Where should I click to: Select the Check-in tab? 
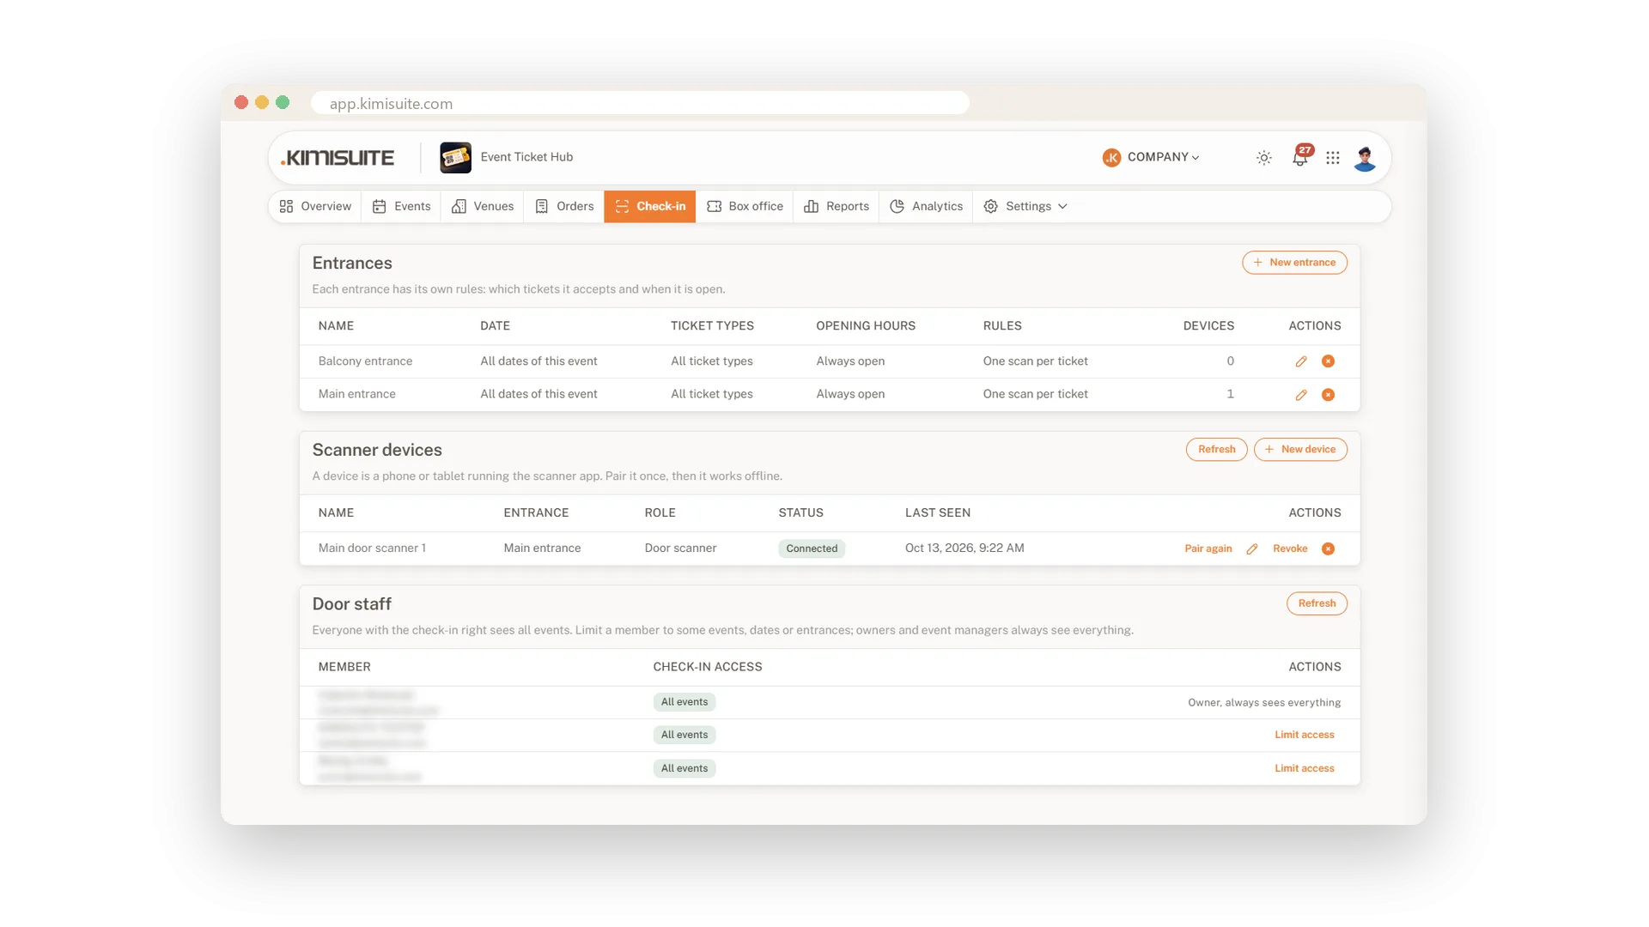point(650,207)
